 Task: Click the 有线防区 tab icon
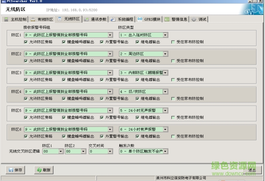33,19
